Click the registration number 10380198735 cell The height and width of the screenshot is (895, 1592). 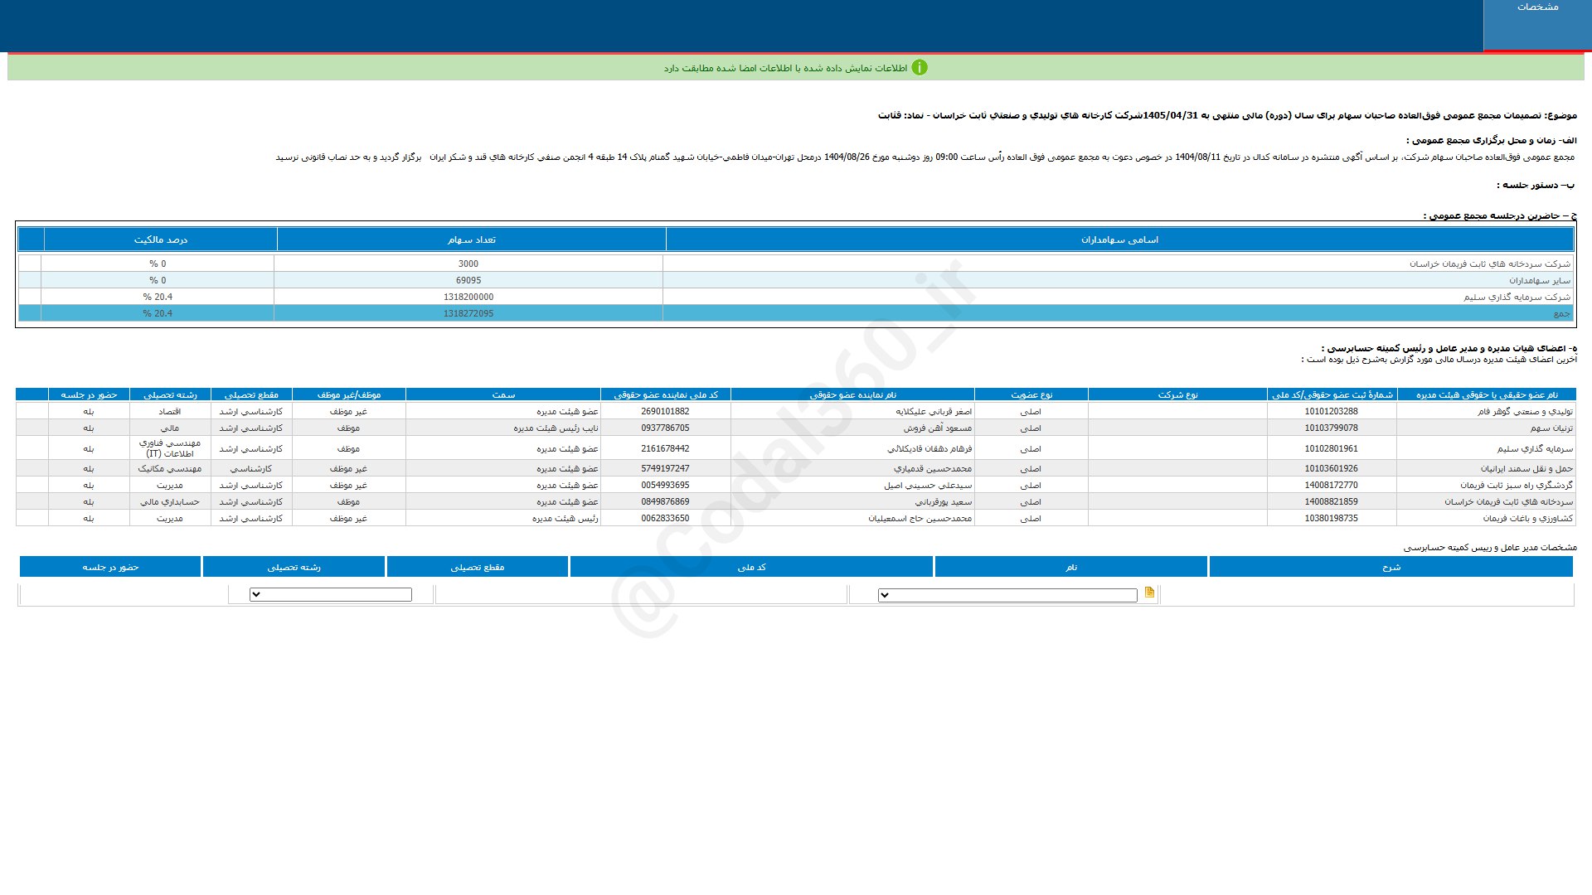point(1331,519)
